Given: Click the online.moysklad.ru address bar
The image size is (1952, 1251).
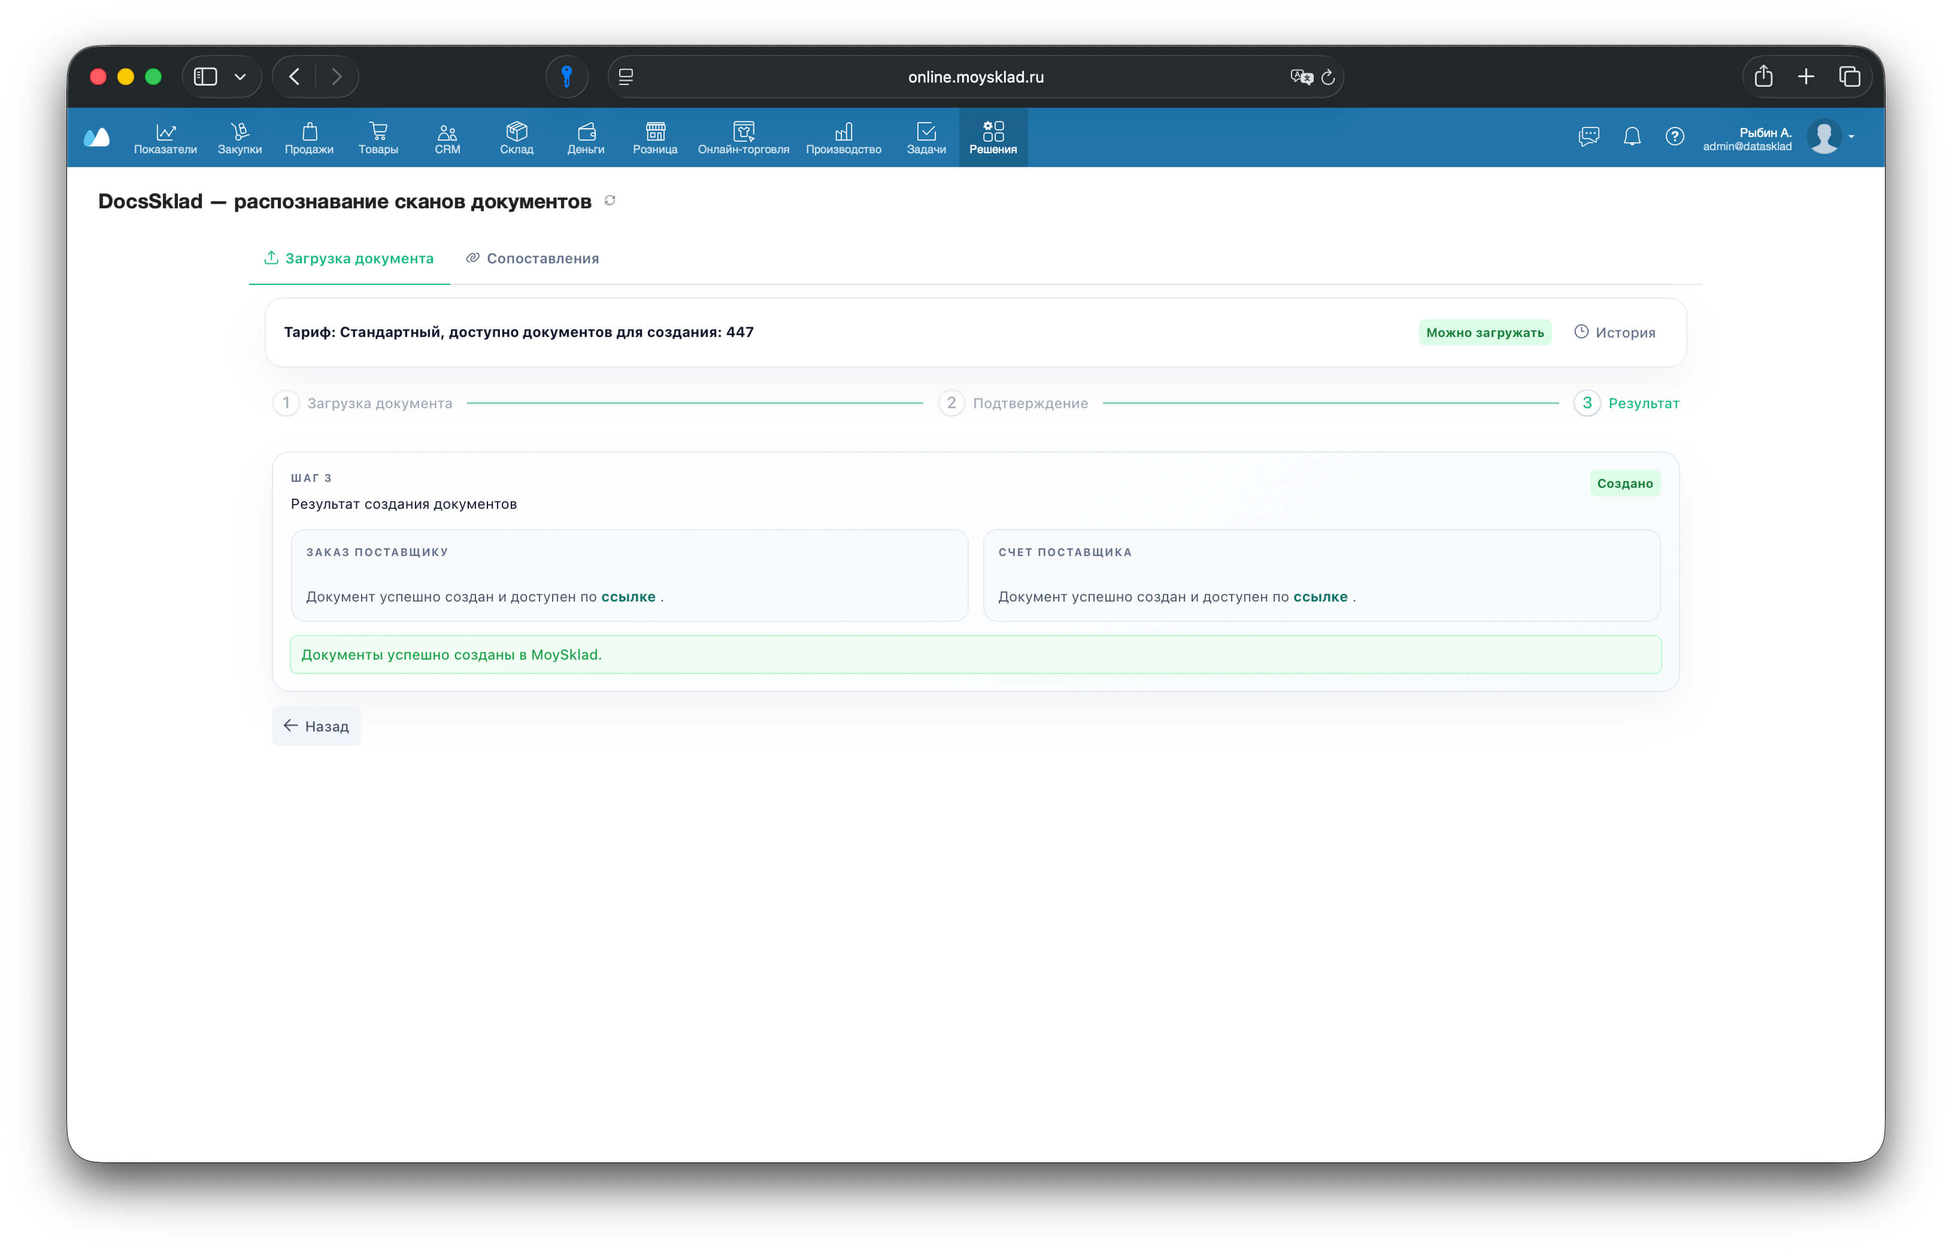Looking at the screenshot, I should point(975,77).
